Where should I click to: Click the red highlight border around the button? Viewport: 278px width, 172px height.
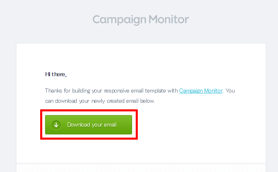(x=89, y=111)
